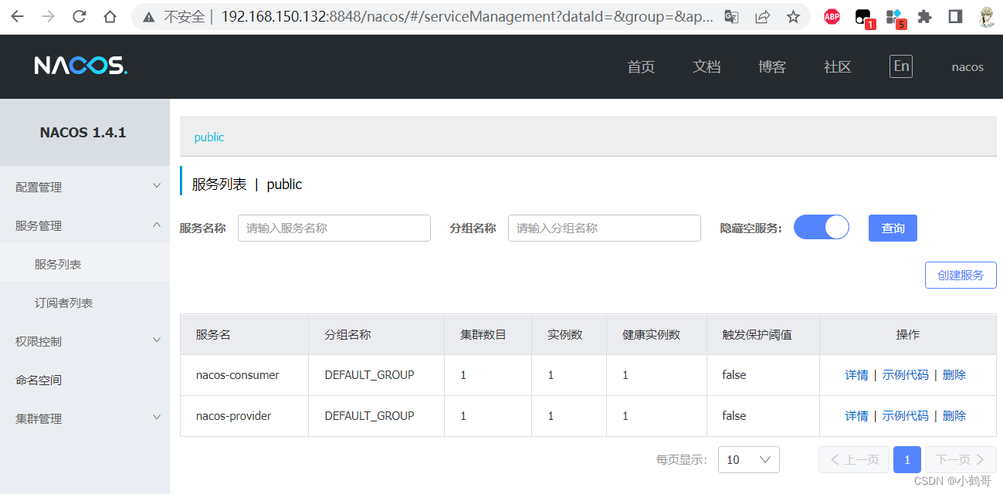The image size is (1003, 494).
Task: Focus the 服务名称 input field
Action: [334, 228]
